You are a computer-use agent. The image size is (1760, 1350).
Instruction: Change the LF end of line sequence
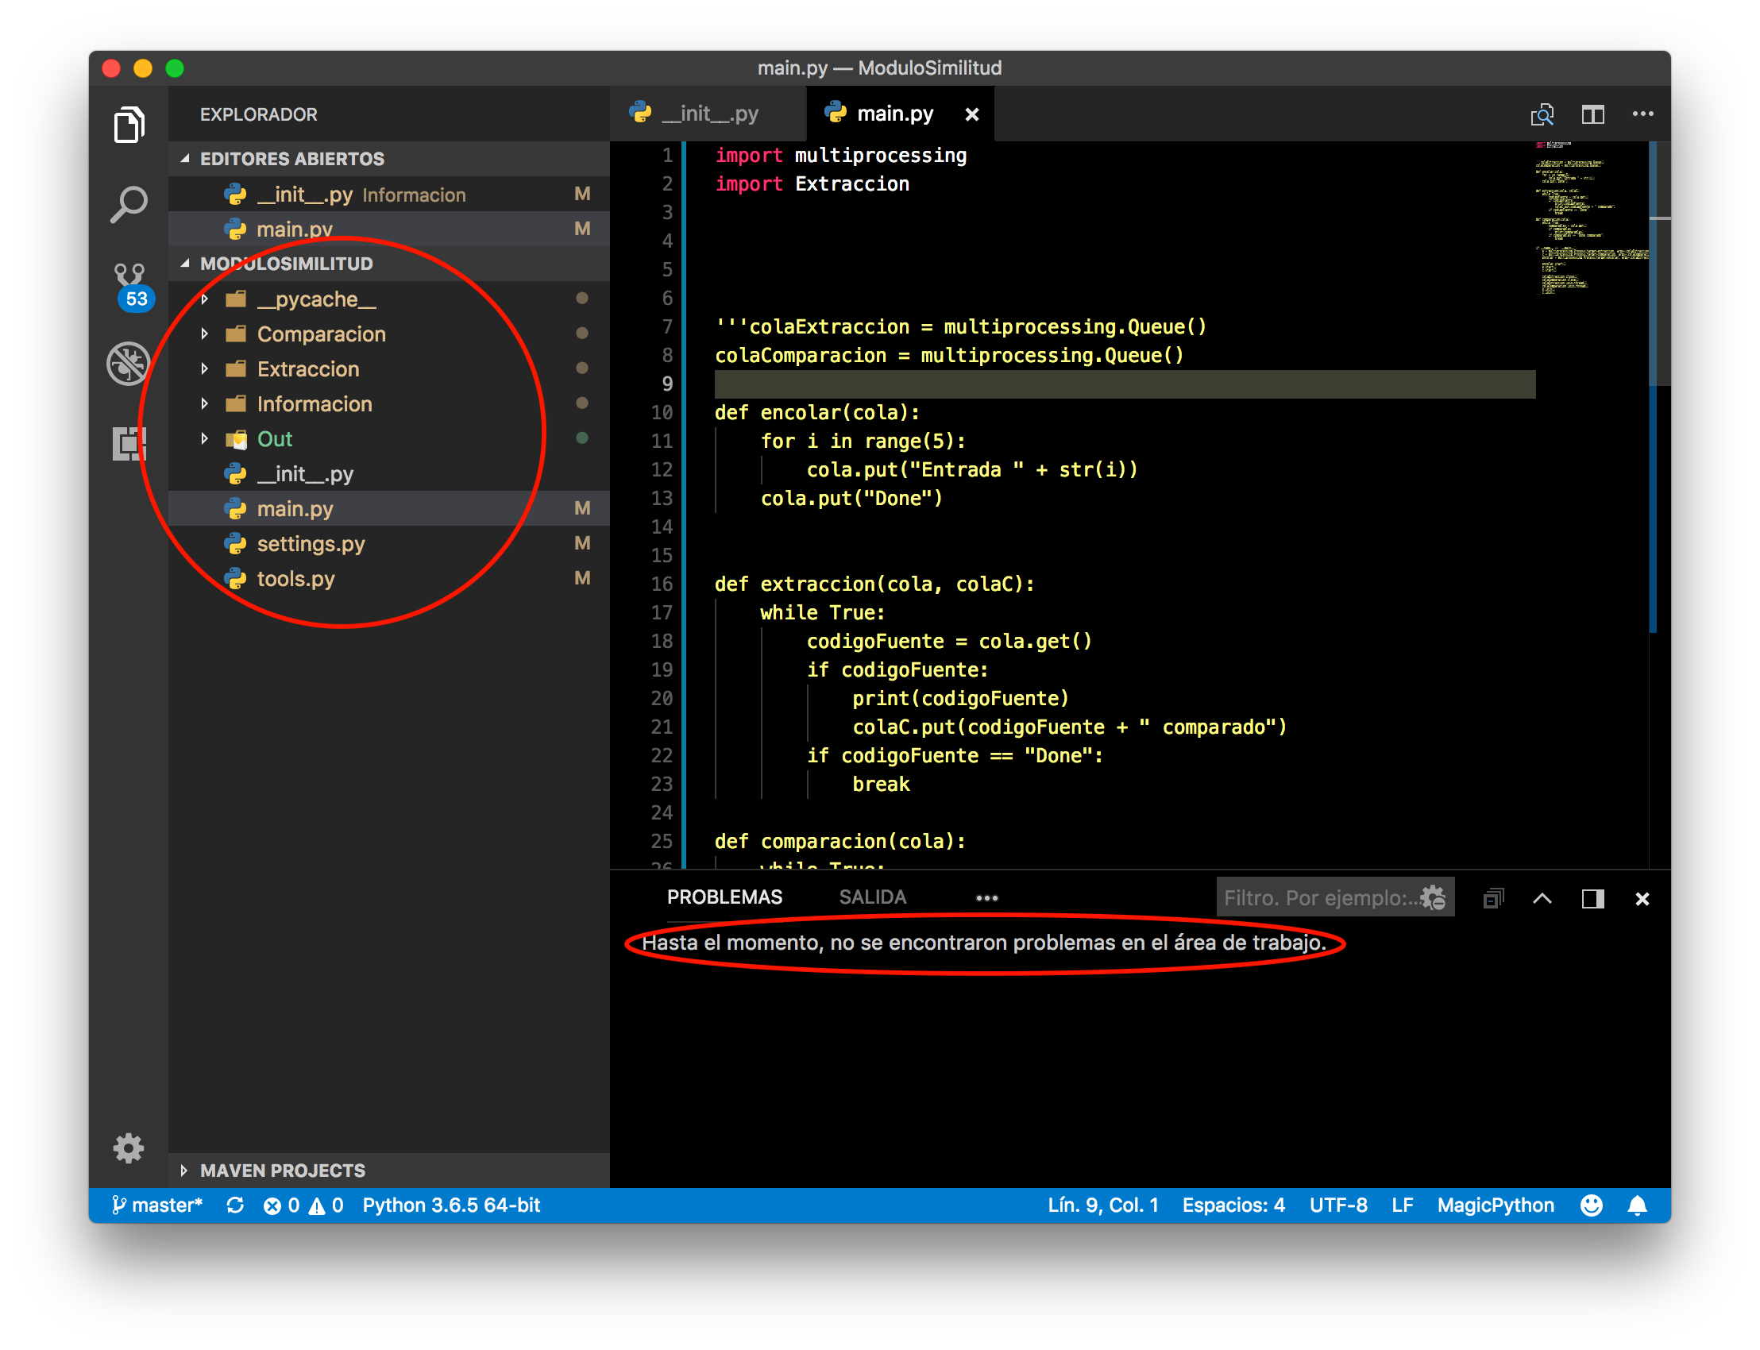[1403, 1205]
